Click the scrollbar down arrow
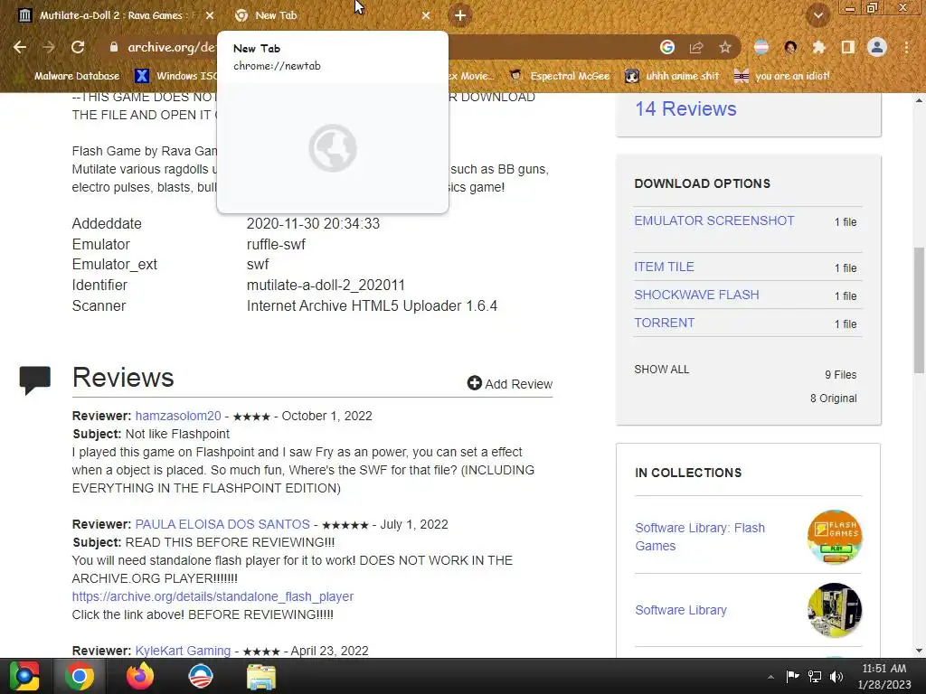 (x=919, y=651)
